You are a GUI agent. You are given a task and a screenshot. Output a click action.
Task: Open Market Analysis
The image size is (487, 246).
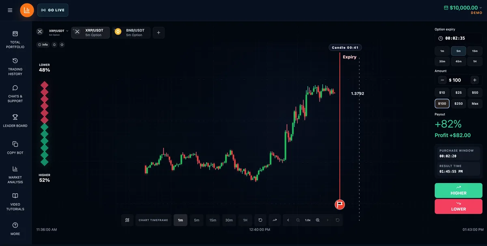(x=15, y=175)
